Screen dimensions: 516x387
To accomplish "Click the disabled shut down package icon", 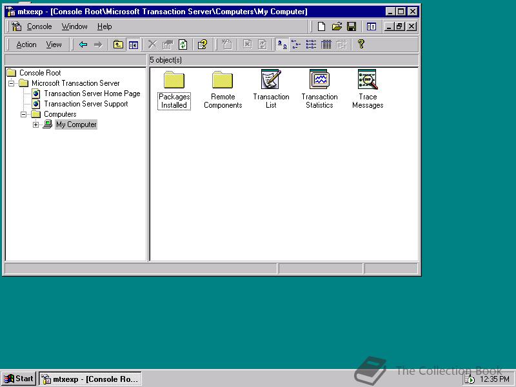I will coord(248,45).
